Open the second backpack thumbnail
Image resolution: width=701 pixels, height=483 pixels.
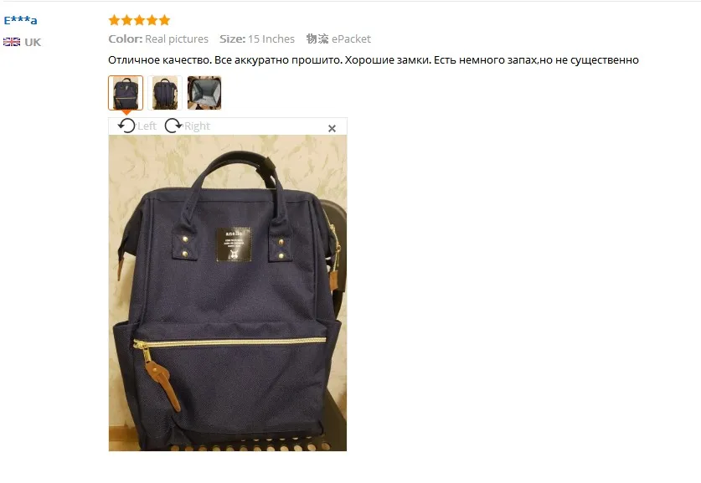165,93
